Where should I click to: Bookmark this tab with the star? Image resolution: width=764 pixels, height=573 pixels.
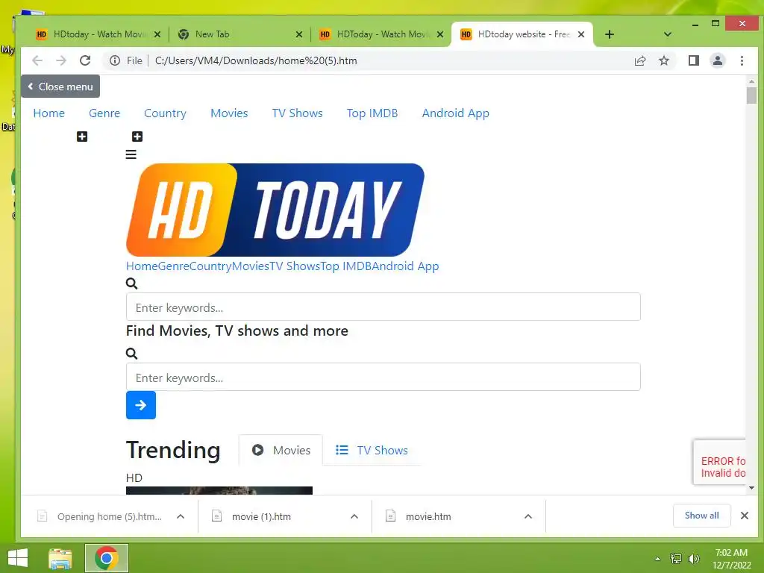[663, 60]
